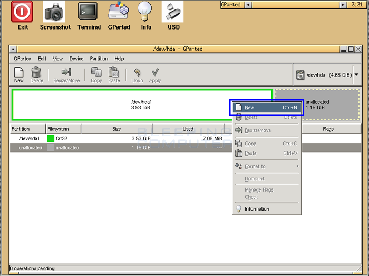Click the Paste toolbar icon
Screen dimensions: 369x276
(114, 75)
